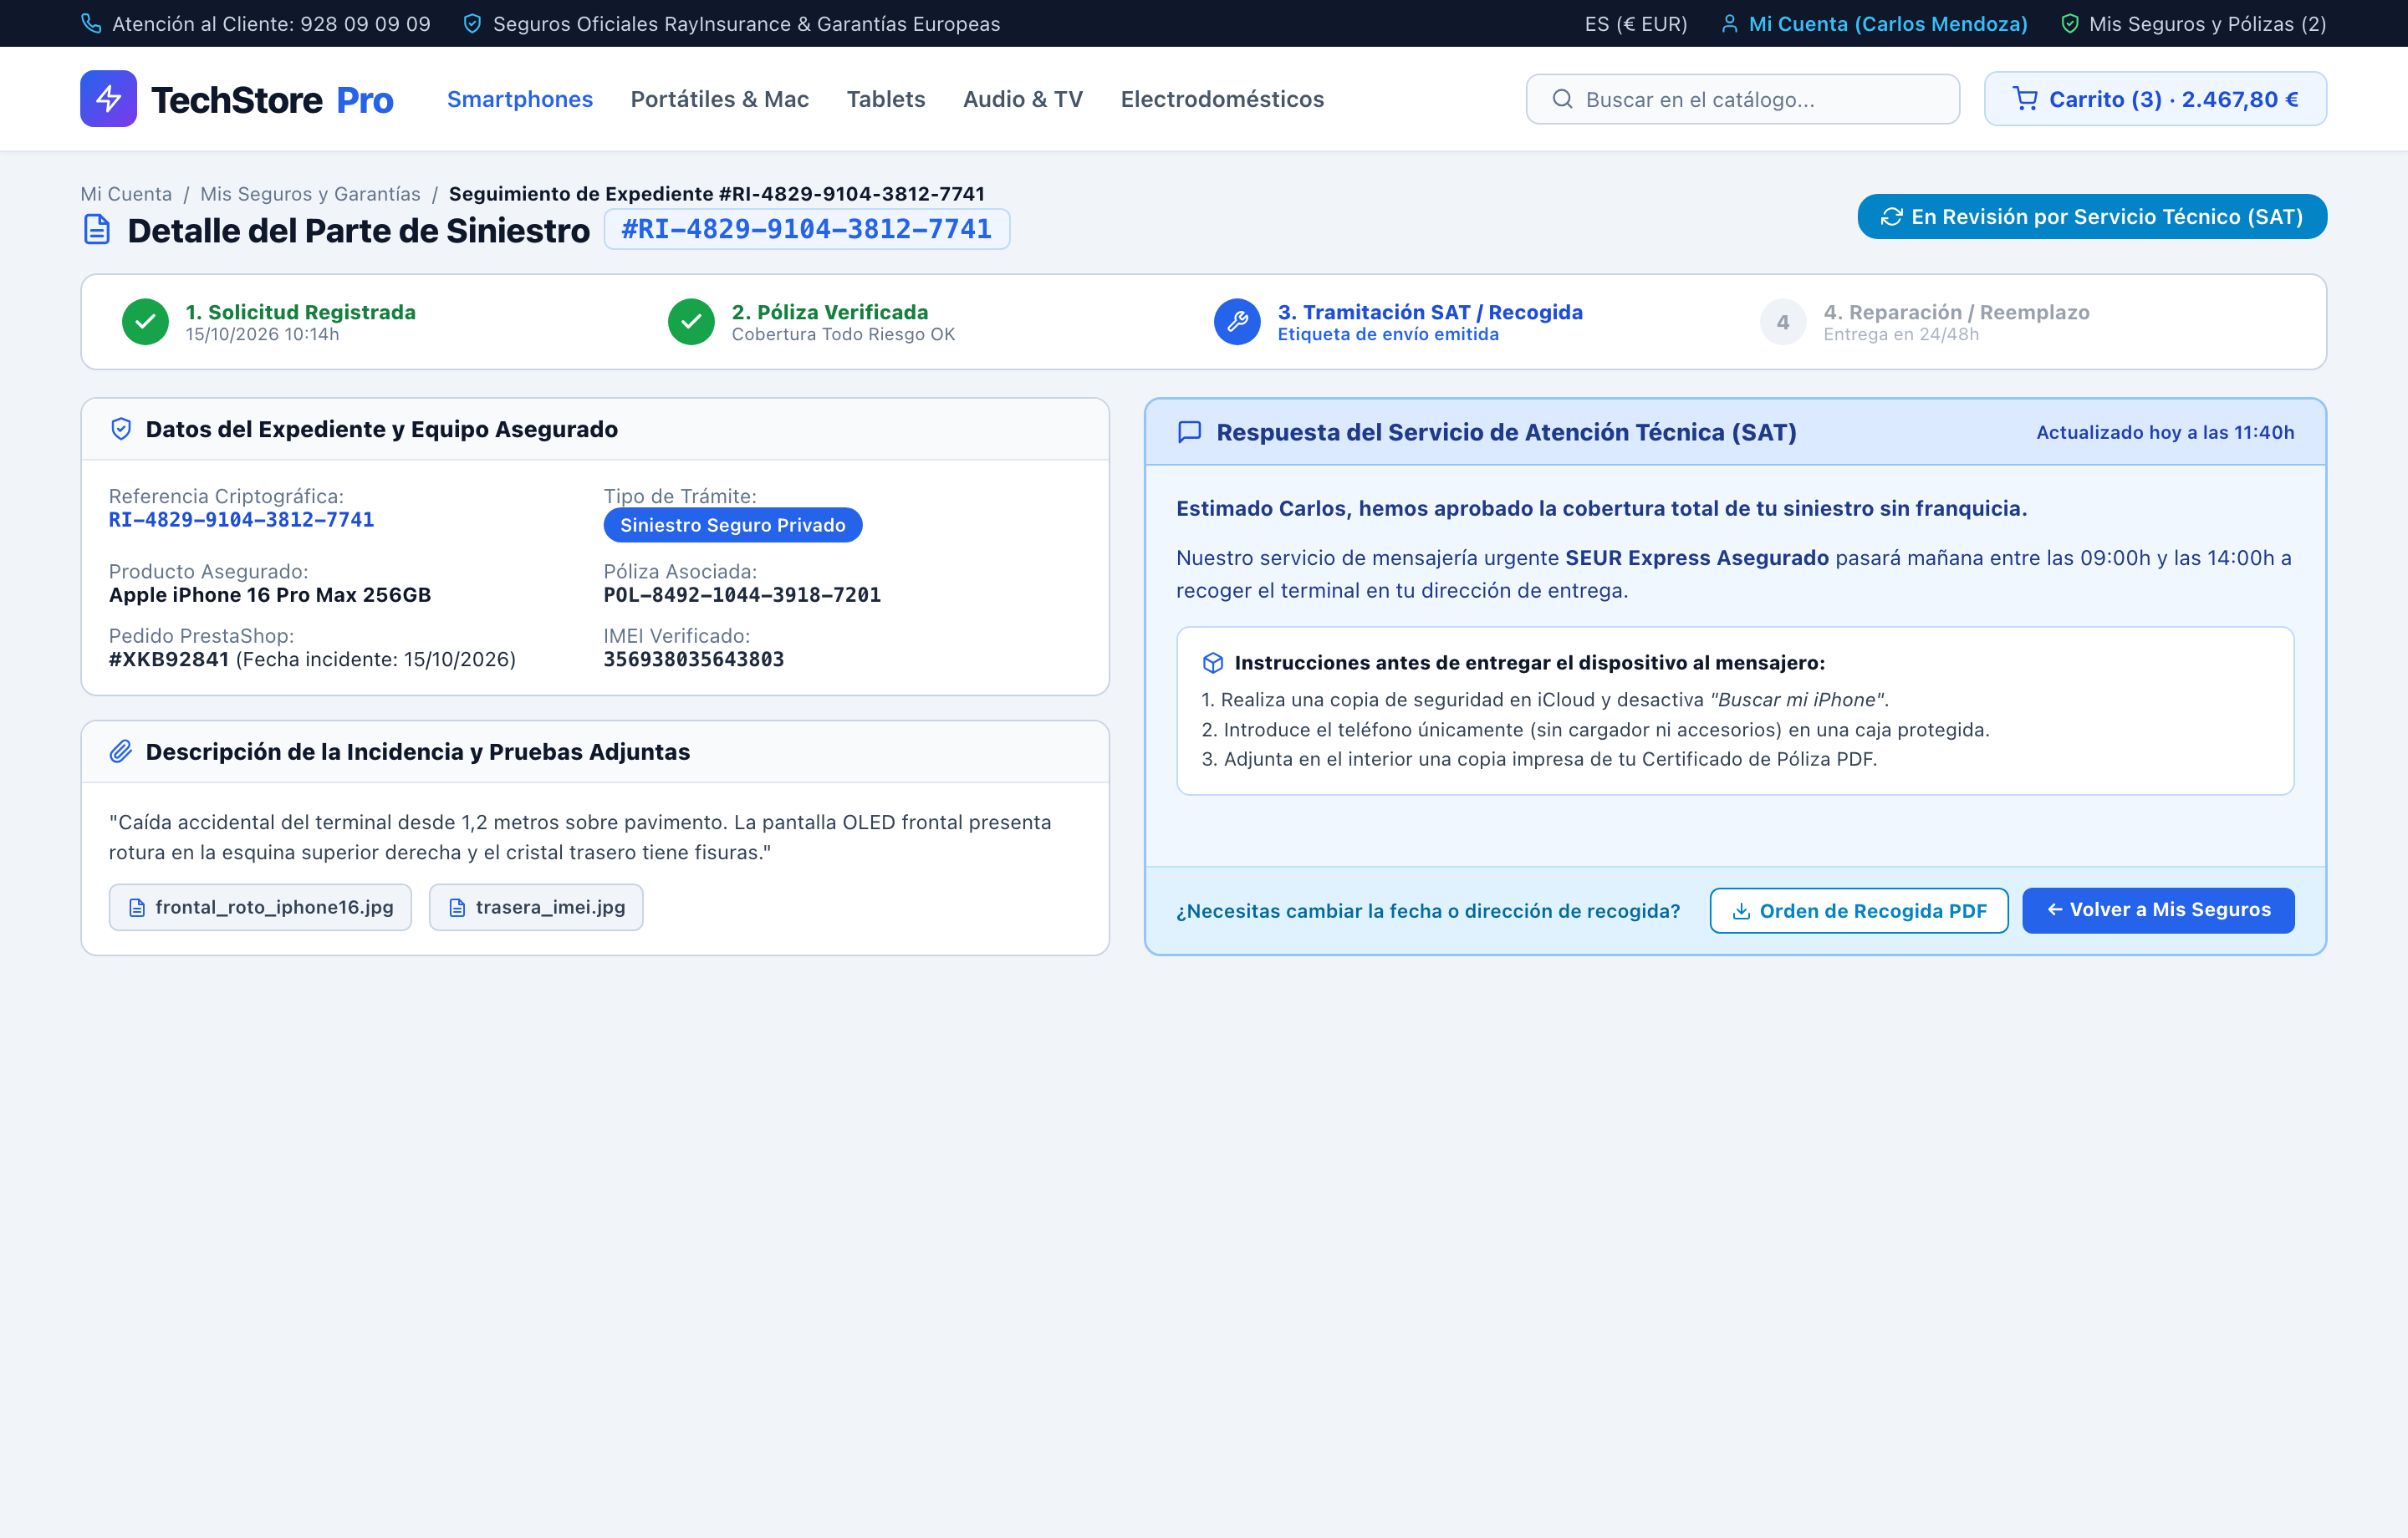Image resolution: width=2408 pixels, height=1538 pixels.
Task: Download the Orden de Recogida PDF
Action: tap(1859, 911)
